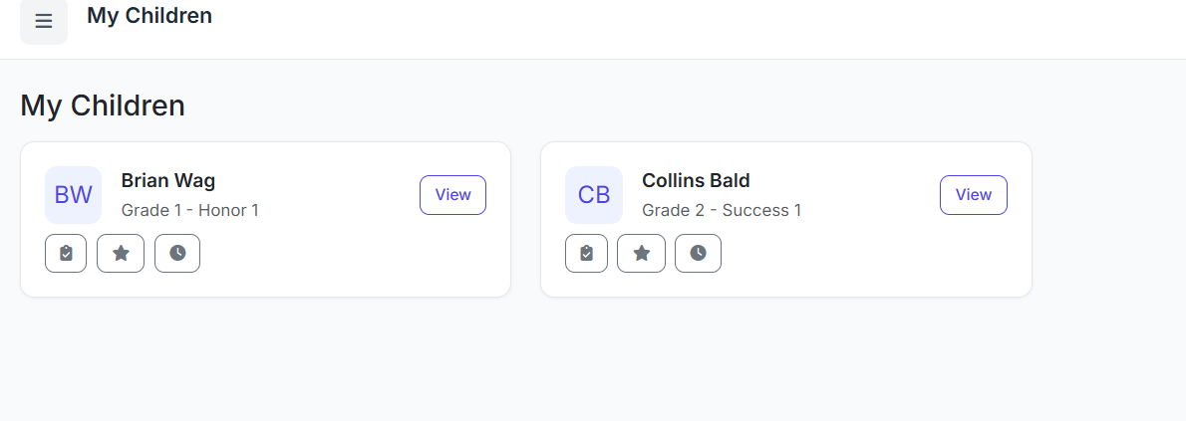Image resolution: width=1186 pixels, height=421 pixels.
Task: Click the 'Grade 2 - Success 1' text
Action: click(722, 210)
